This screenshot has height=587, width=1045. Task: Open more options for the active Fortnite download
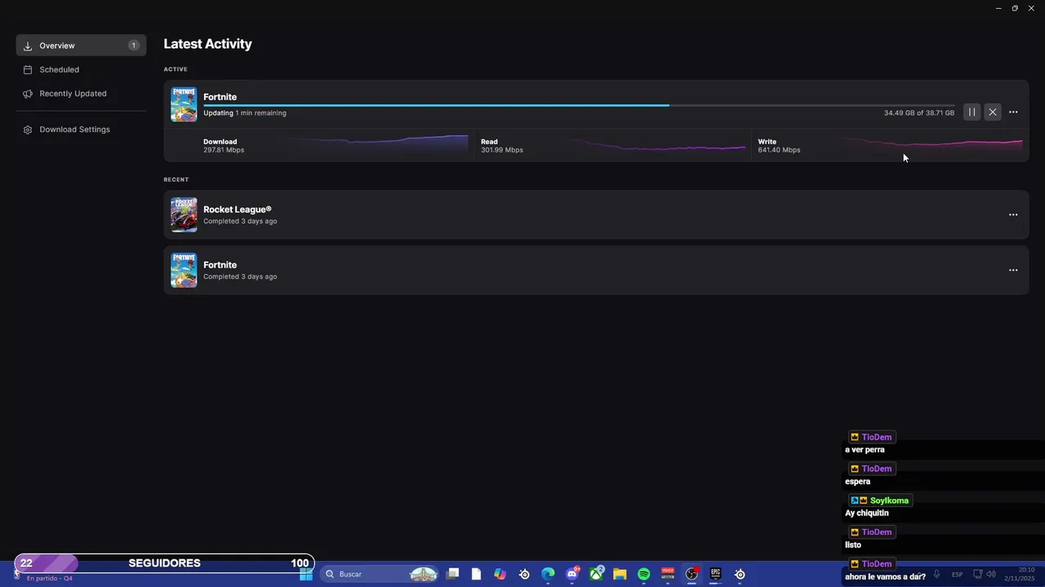(1013, 113)
